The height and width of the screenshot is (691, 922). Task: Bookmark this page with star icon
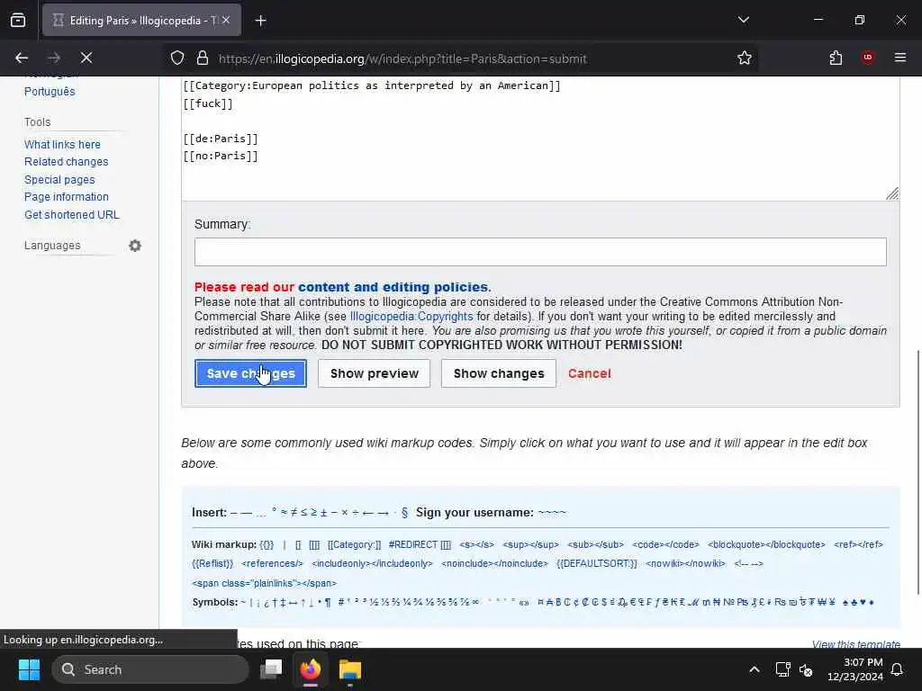745,58
